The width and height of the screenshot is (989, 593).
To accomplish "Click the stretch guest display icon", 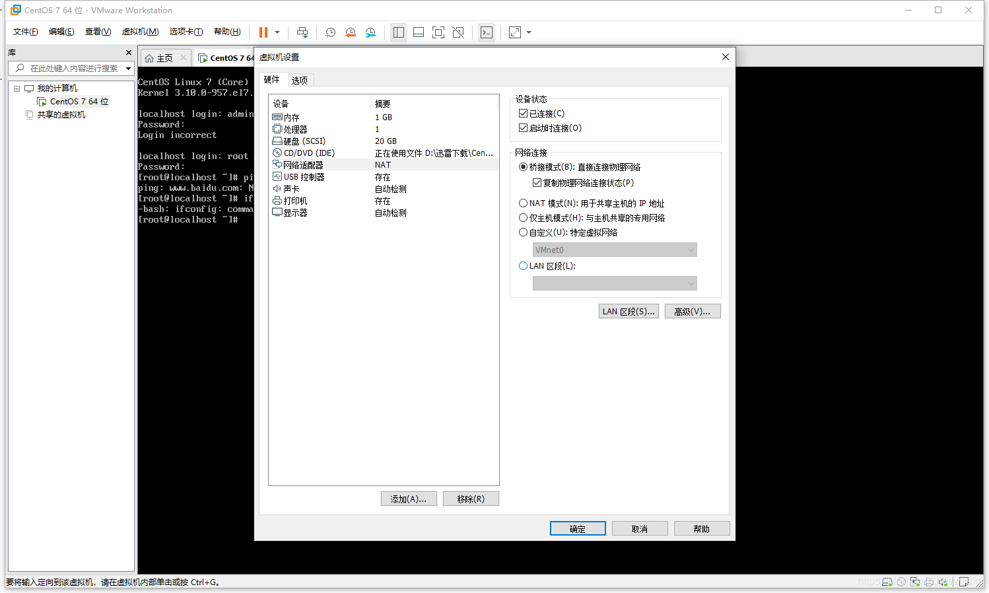I will [515, 32].
